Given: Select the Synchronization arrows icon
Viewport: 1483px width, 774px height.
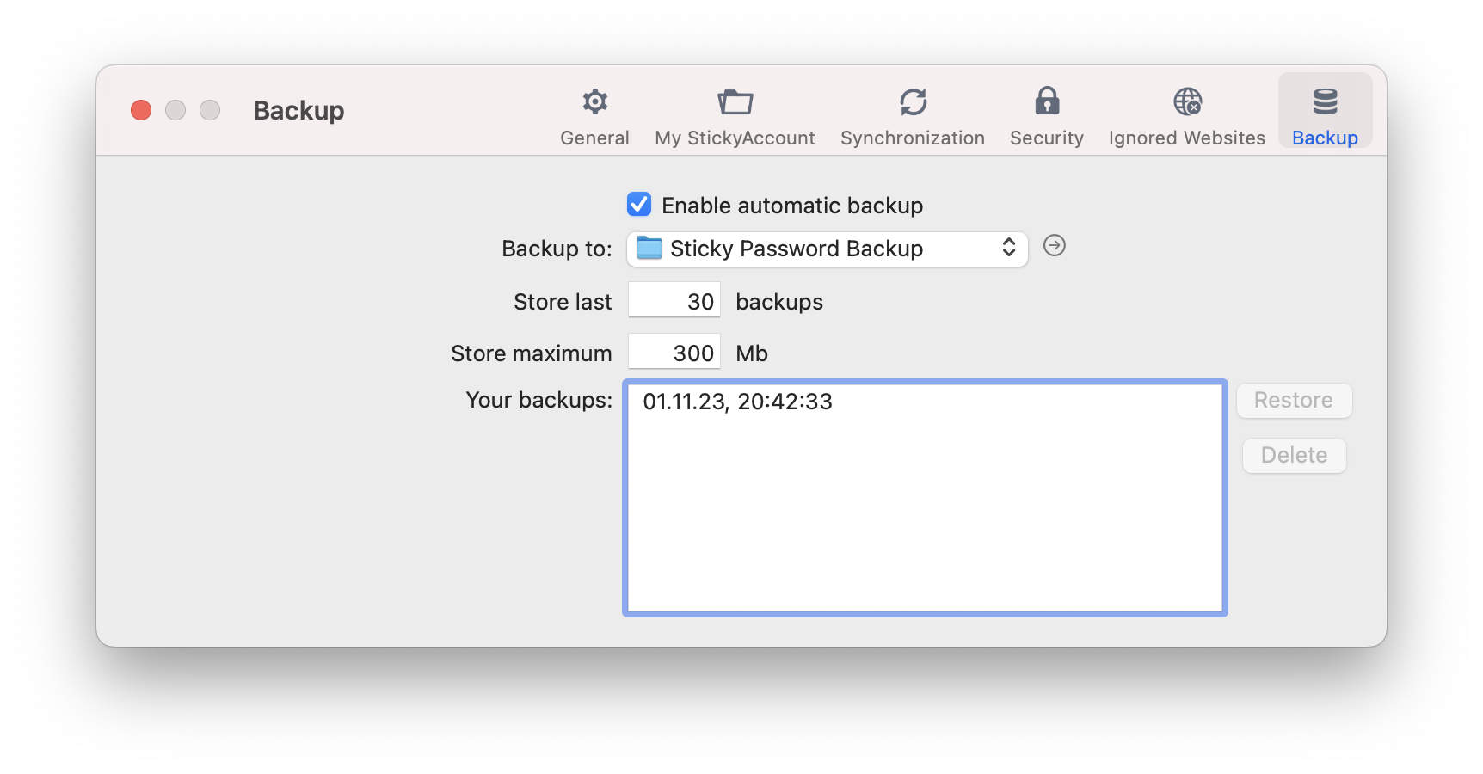Looking at the screenshot, I should click(913, 102).
